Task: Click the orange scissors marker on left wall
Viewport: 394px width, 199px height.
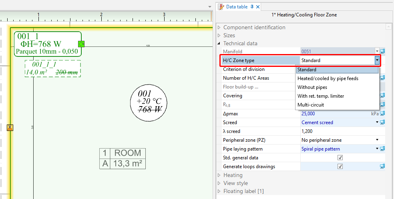Action: point(10,128)
